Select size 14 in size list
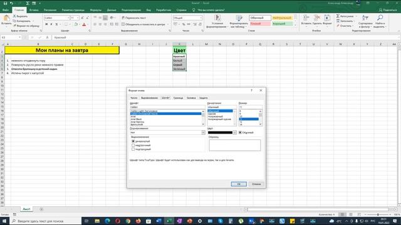Viewport: 401px width, 225px height. click(241, 124)
